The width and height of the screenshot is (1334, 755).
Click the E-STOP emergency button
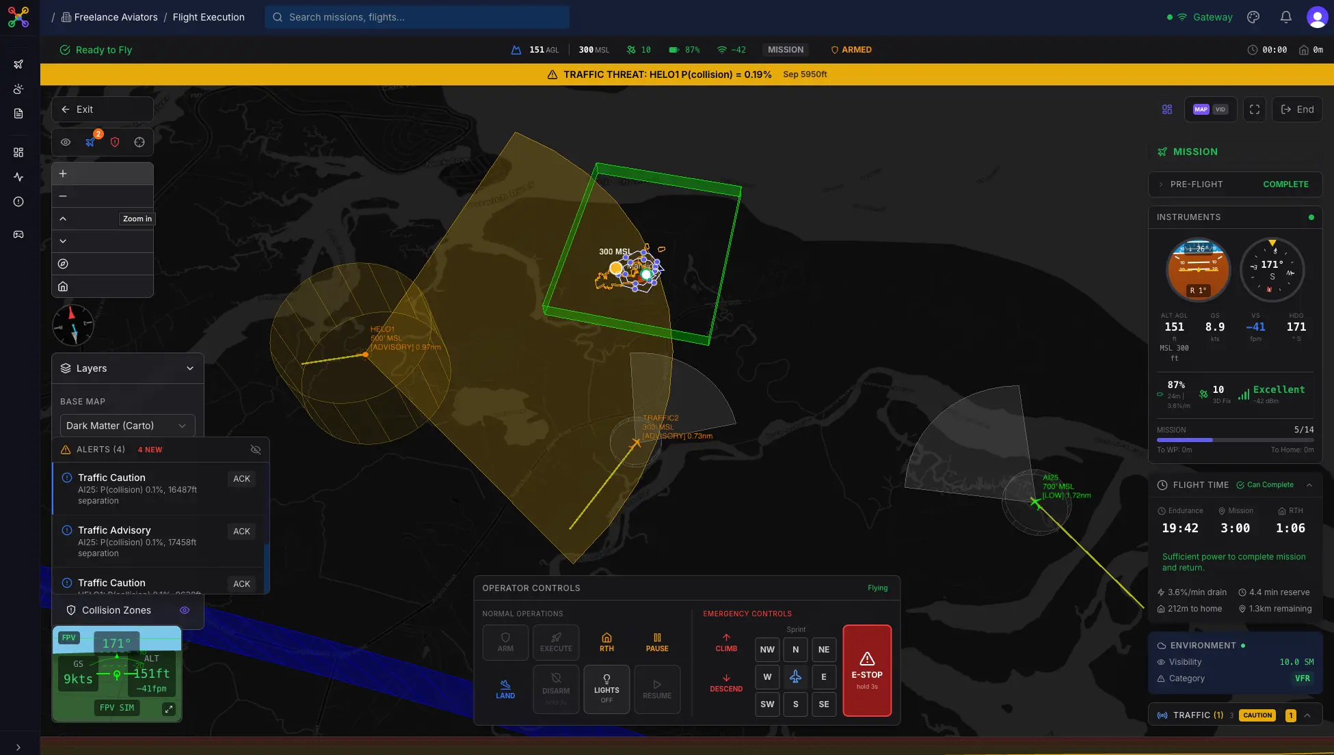point(866,670)
